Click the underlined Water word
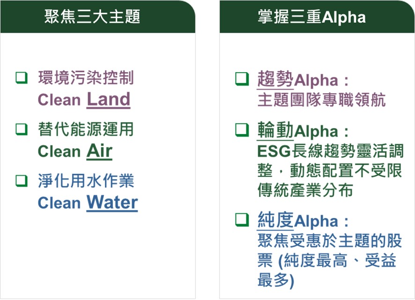The image size is (415, 300). [x=112, y=203]
